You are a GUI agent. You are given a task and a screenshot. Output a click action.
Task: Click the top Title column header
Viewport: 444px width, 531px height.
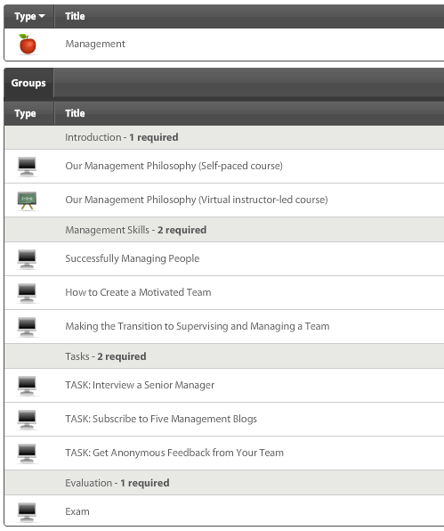click(x=75, y=16)
